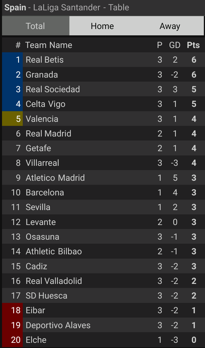Sort table by Pts column header

pyautogui.click(x=193, y=45)
